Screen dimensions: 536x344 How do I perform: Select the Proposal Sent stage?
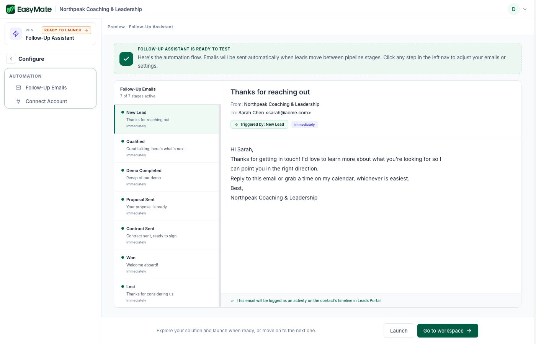click(x=167, y=206)
